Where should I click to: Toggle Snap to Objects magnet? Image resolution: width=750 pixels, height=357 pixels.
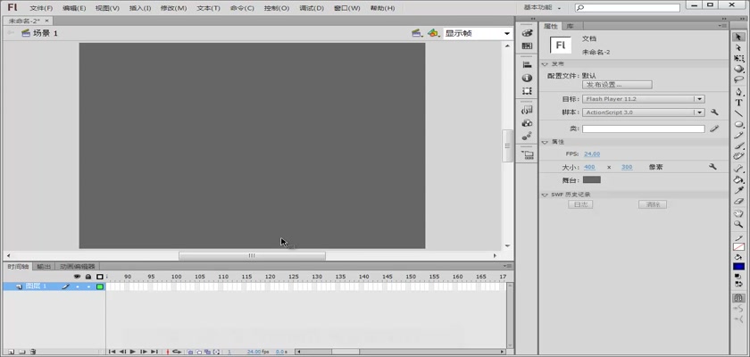(x=739, y=297)
